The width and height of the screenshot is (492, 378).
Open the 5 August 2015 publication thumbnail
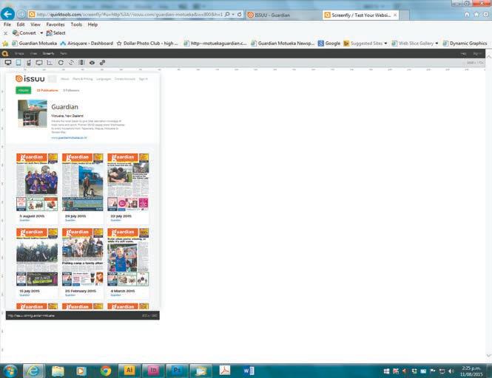pyautogui.click(x=37, y=182)
